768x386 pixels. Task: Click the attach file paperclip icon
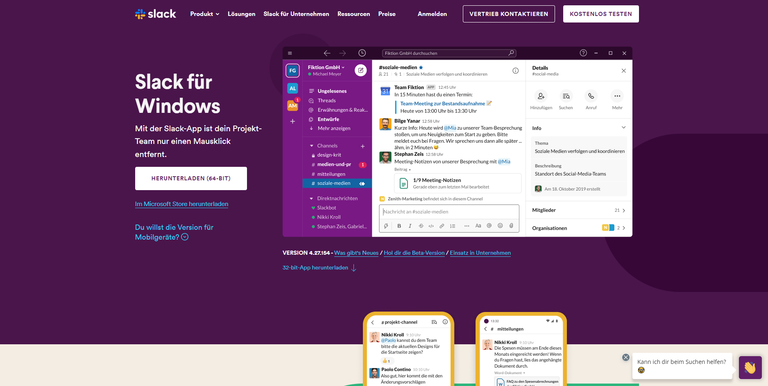[511, 226]
